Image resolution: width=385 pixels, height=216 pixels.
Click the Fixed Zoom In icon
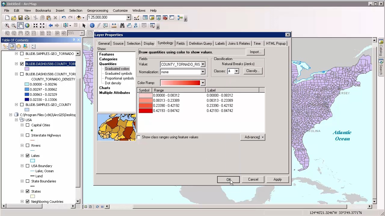tap(35, 25)
